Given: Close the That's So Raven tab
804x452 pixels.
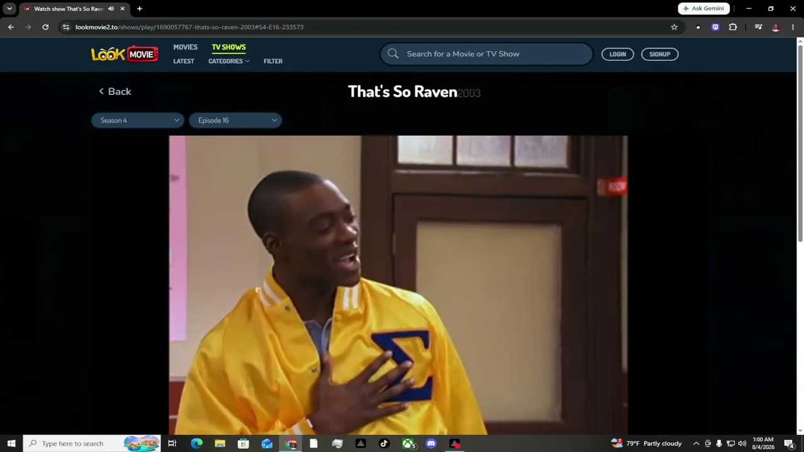Looking at the screenshot, I should click(x=122, y=9).
